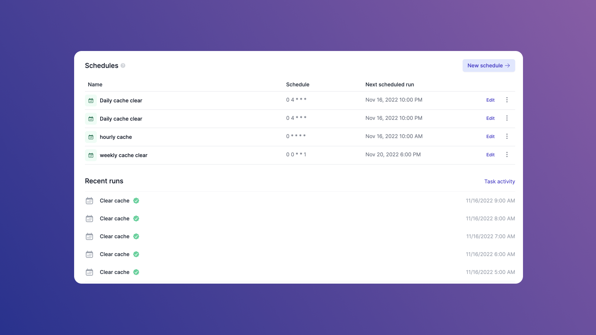Click the arrow icon inside New schedule button
The width and height of the screenshot is (596, 335).
(507, 66)
